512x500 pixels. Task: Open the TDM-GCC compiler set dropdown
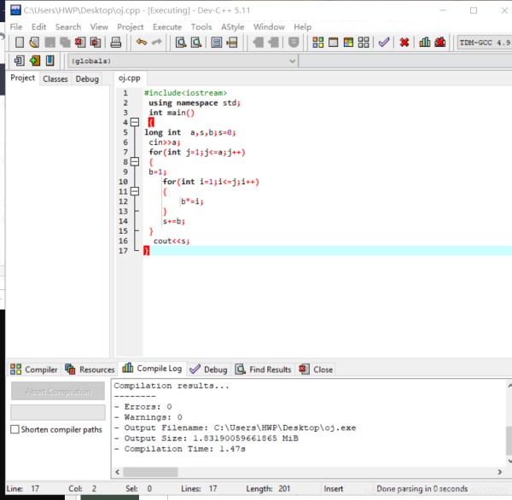[484, 43]
